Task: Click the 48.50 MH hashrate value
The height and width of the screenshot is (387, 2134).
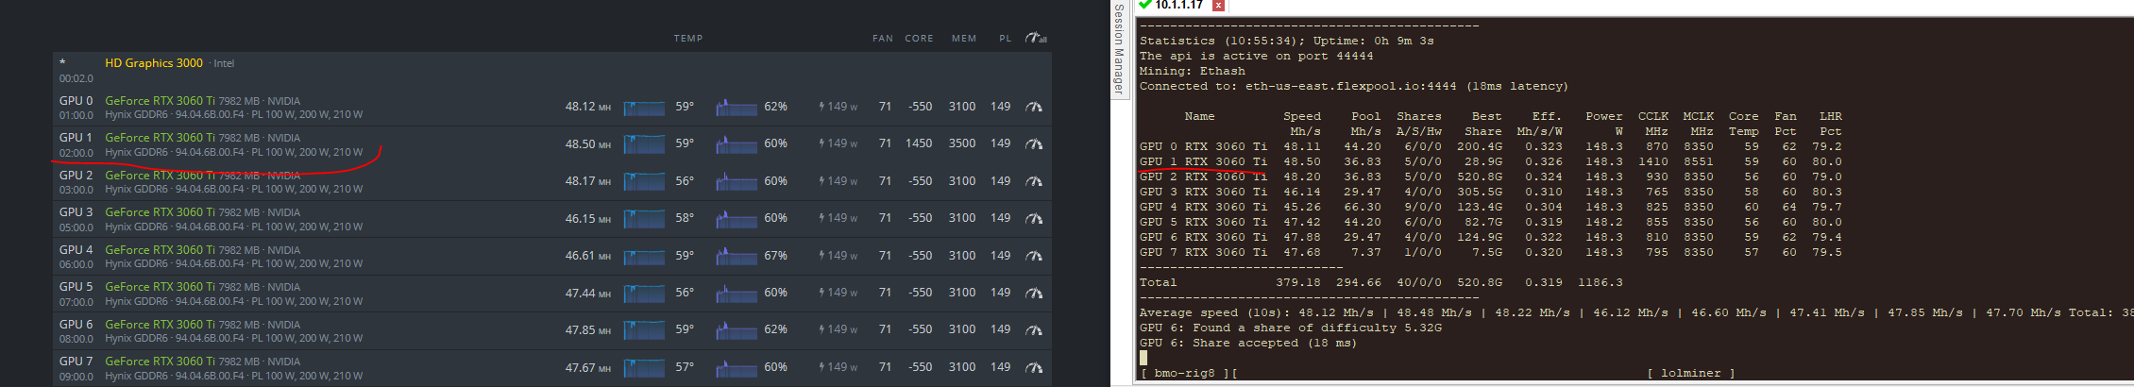Action: (x=587, y=143)
